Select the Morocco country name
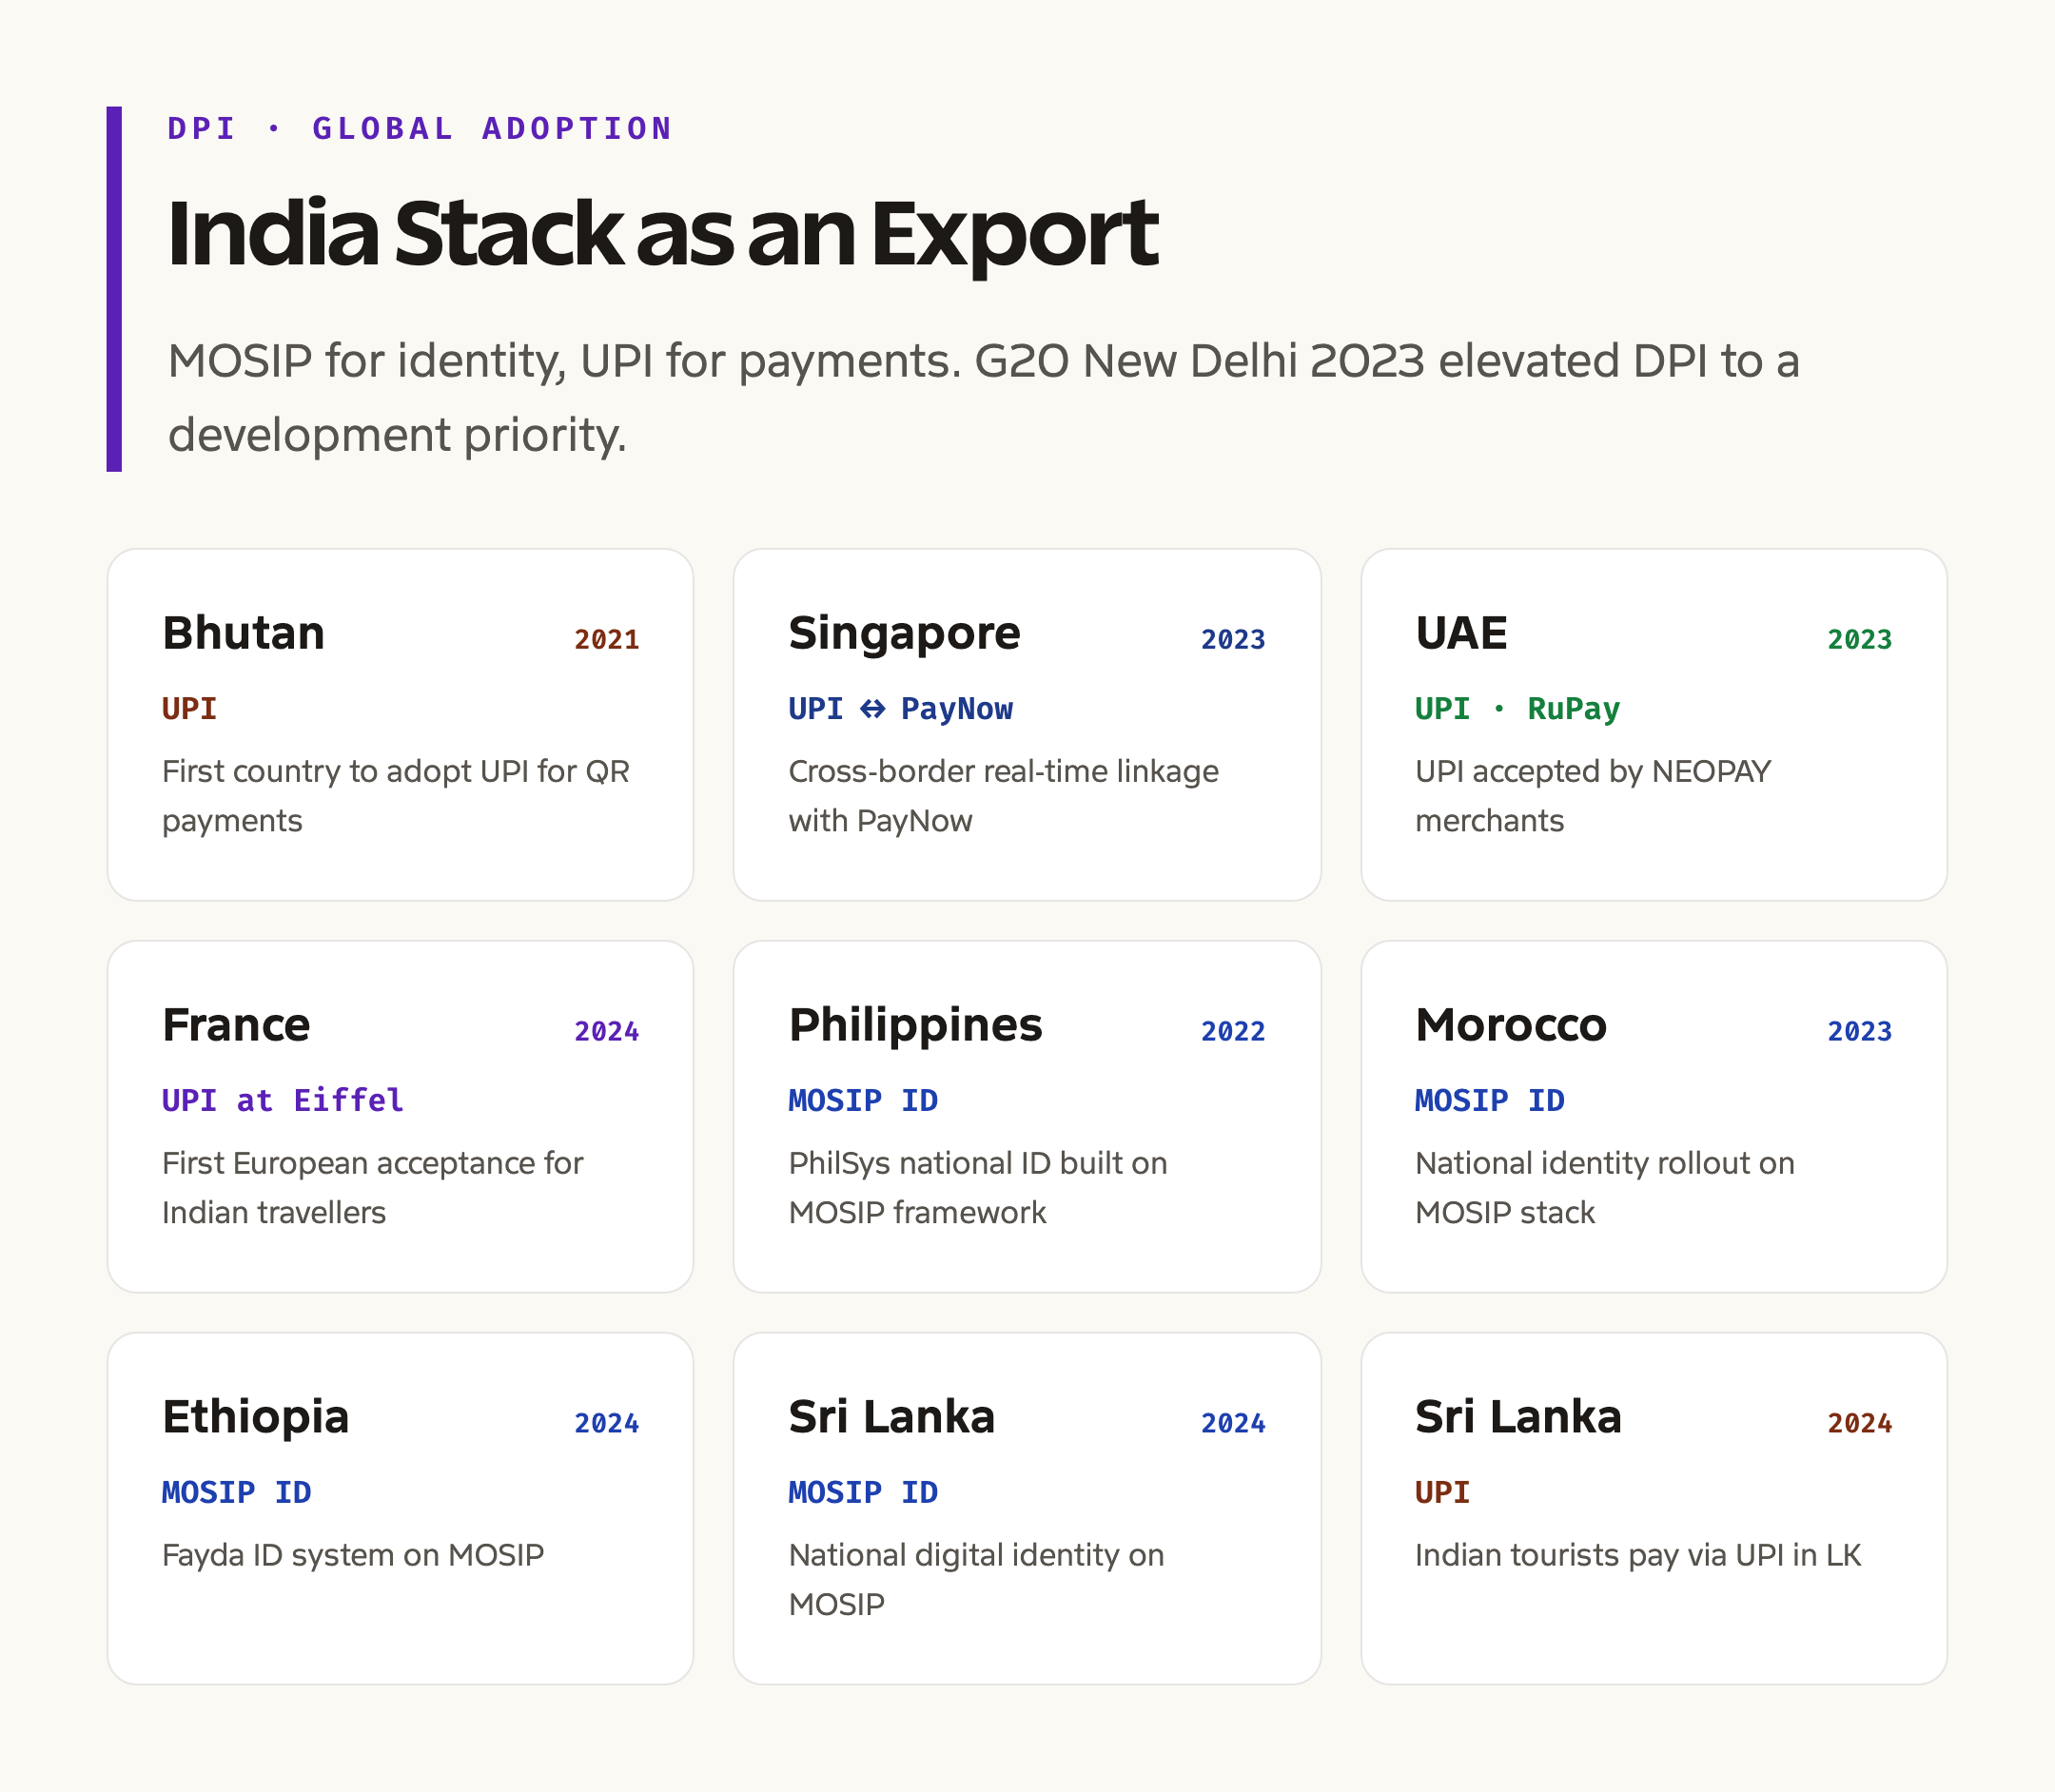Screen dimensions: 2055x1792 pyautogui.click(x=1510, y=1025)
